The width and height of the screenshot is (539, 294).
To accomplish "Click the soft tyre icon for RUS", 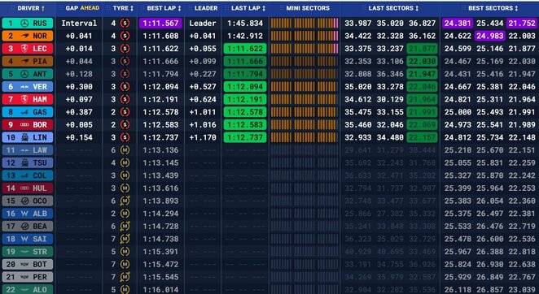I will click(x=125, y=24).
